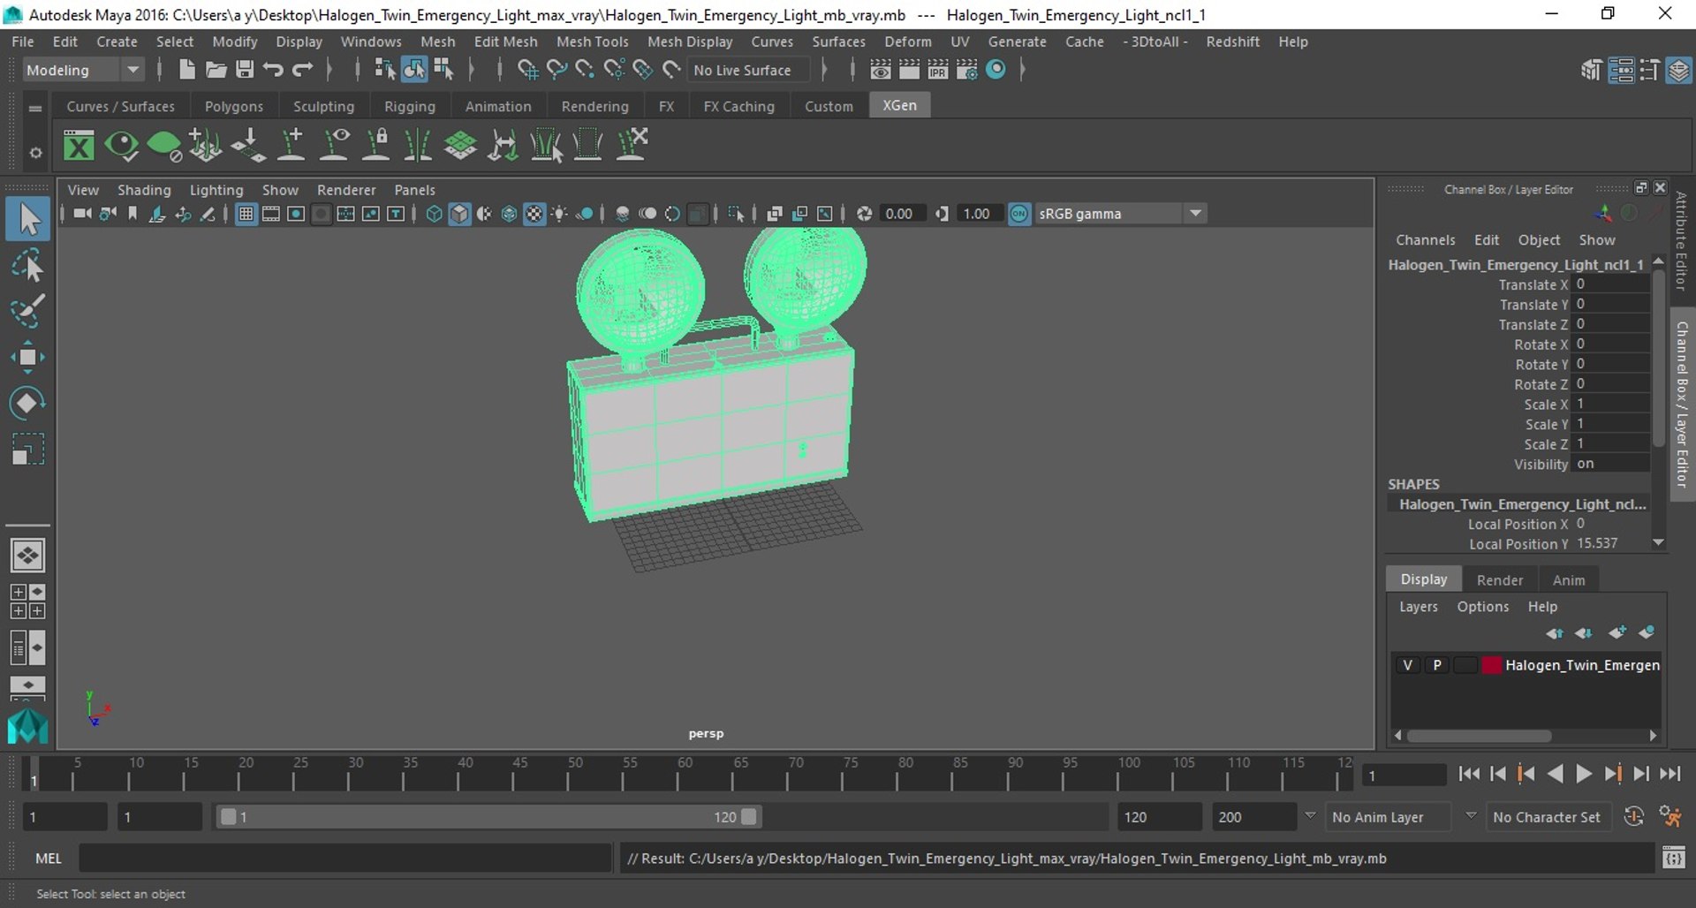The width and height of the screenshot is (1696, 908).
Task: Open the viewport Shading menu
Action: 144,190
